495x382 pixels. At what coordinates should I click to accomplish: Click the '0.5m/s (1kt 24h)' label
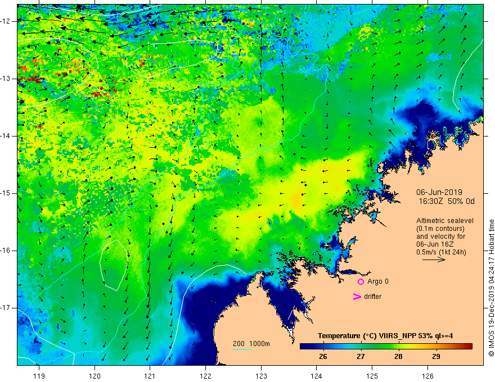tap(441, 252)
